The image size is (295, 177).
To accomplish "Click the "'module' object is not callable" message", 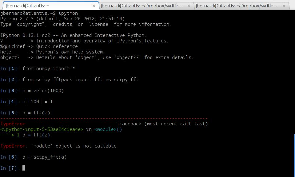I will tap(74, 146).
